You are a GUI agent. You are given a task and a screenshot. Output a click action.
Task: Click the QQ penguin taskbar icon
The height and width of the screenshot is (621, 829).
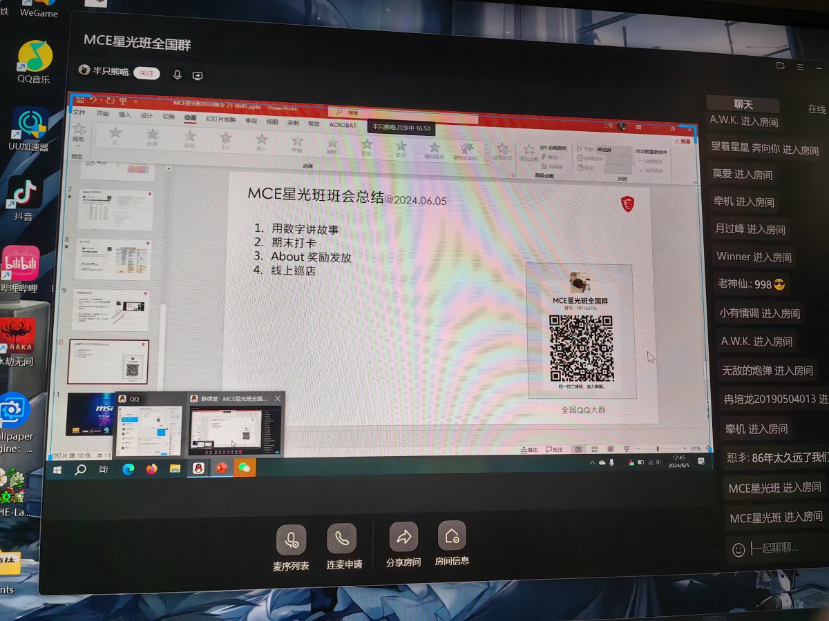pyautogui.click(x=198, y=469)
